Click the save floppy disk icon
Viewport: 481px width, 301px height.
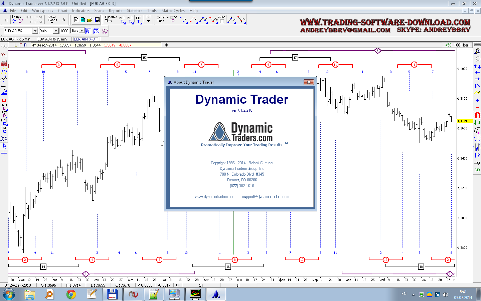[x=97, y=20]
